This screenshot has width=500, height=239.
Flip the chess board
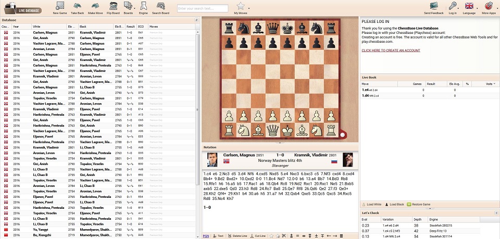pyautogui.click(x=113, y=8)
